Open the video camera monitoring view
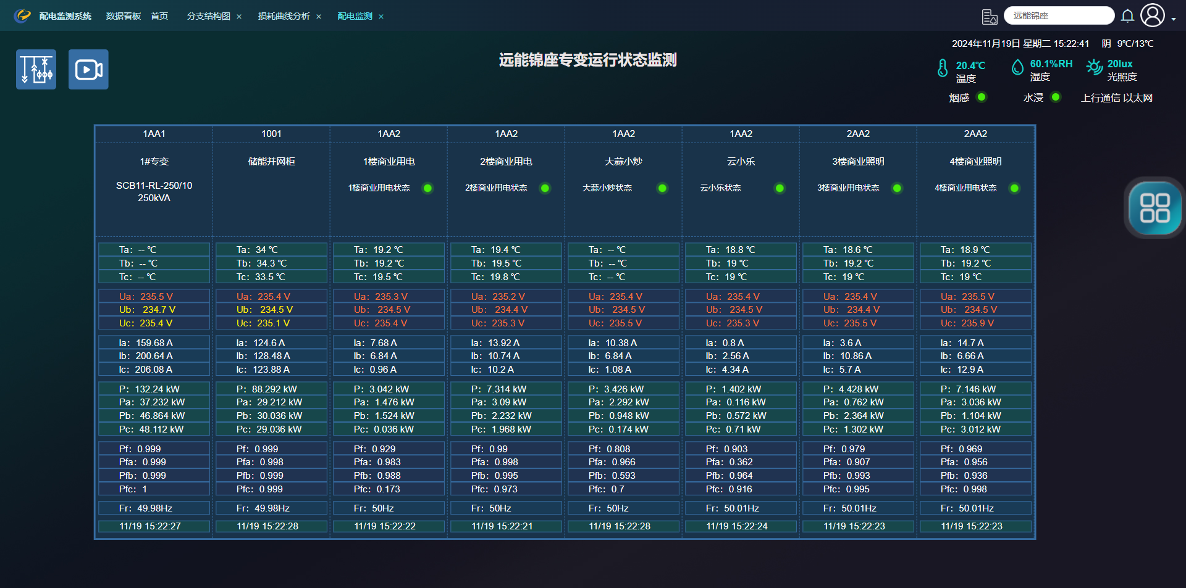This screenshot has width=1186, height=588. [88, 70]
